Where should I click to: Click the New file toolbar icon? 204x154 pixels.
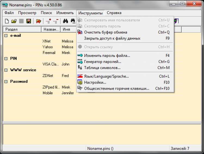pyautogui.click(x=7, y=21)
